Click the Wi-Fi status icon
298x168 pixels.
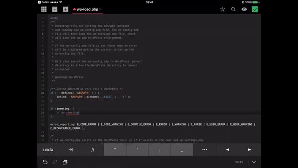coord(61,2)
